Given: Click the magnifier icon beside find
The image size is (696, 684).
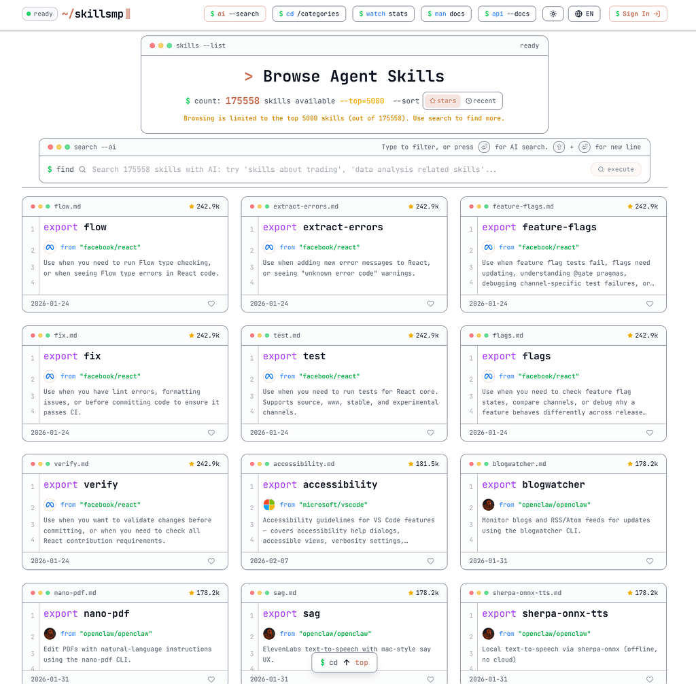Looking at the screenshot, I should [82, 169].
